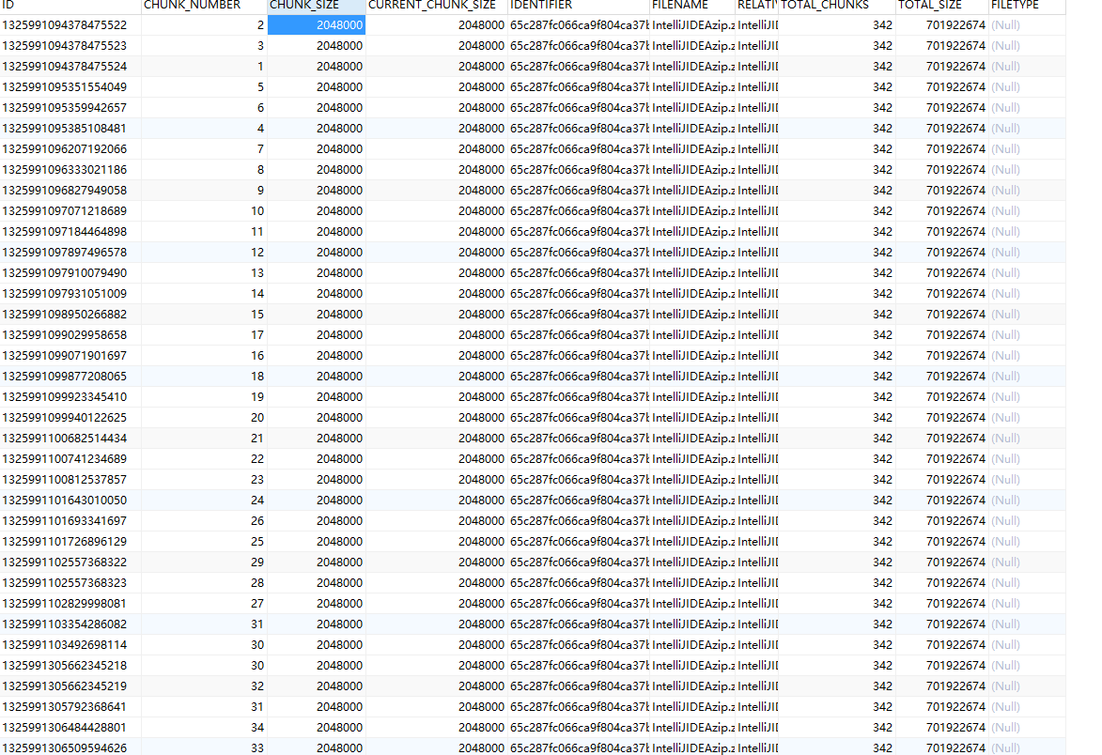Click ID cell 1325991099071901697
The height and width of the screenshot is (755, 1102).
click(x=70, y=355)
